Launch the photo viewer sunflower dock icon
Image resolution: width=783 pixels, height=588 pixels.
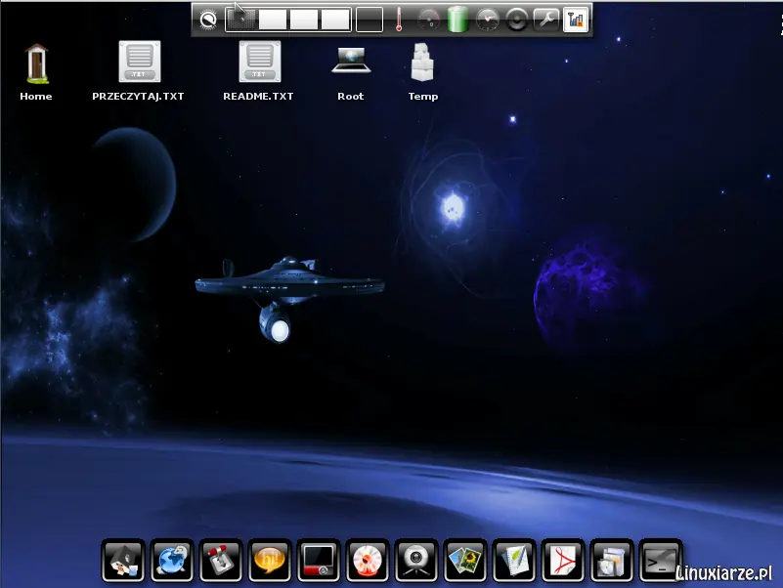point(465,561)
